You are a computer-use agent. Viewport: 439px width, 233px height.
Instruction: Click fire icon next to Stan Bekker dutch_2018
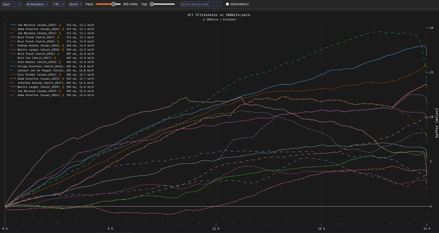pos(60,62)
